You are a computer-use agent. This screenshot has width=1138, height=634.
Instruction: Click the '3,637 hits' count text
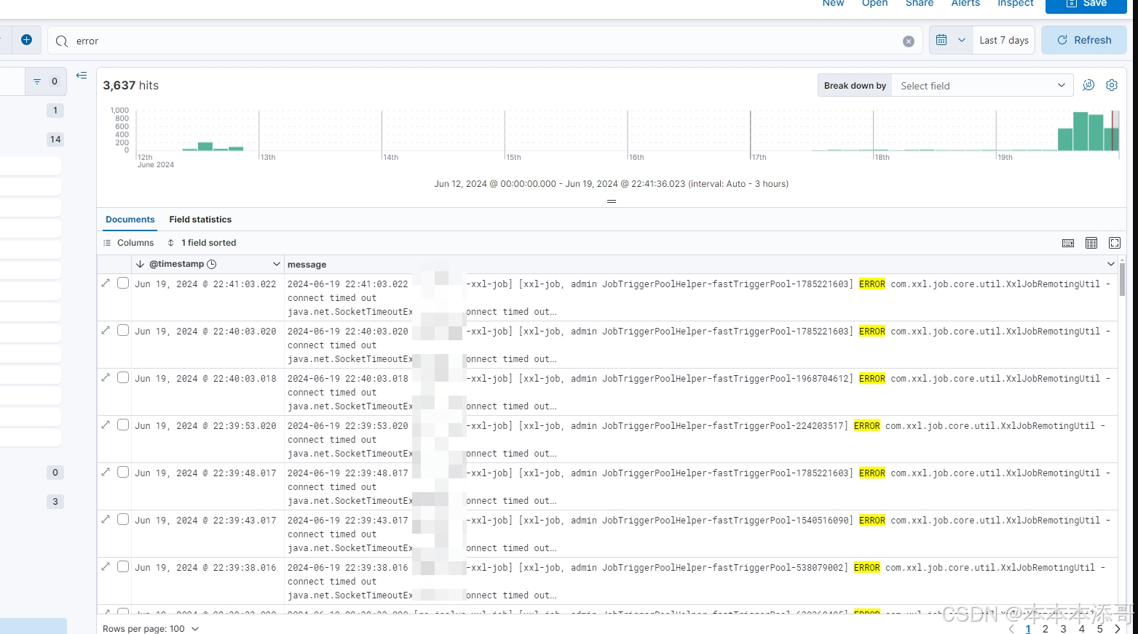tap(131, 85)
